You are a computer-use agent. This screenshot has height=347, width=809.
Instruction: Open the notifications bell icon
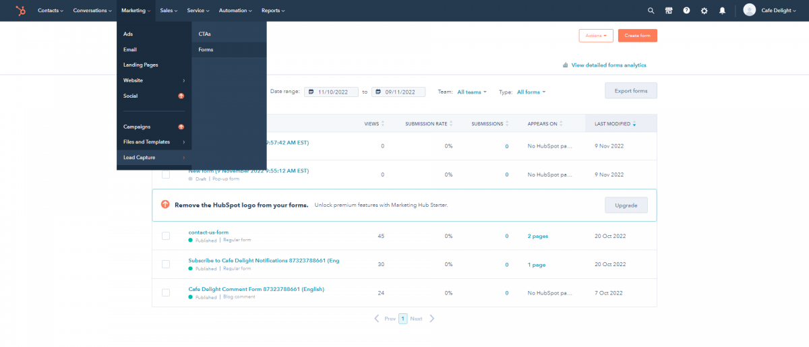click(x=723, y=11)
